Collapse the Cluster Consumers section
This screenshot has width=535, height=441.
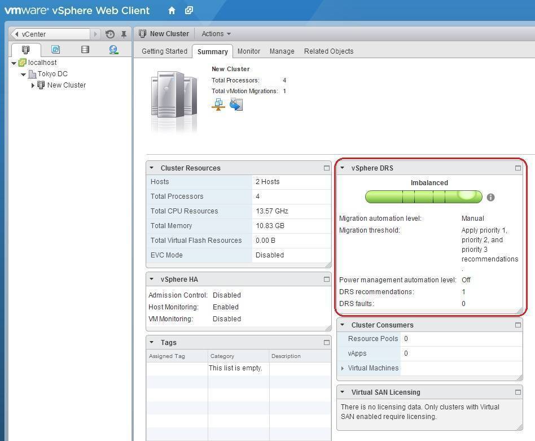coord(342,325)
